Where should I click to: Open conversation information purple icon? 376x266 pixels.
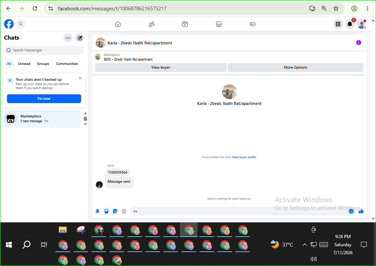[359, 43]
